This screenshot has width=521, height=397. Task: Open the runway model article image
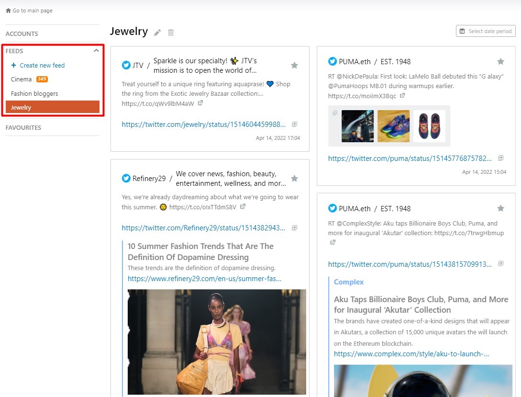[x=217, y=342]
